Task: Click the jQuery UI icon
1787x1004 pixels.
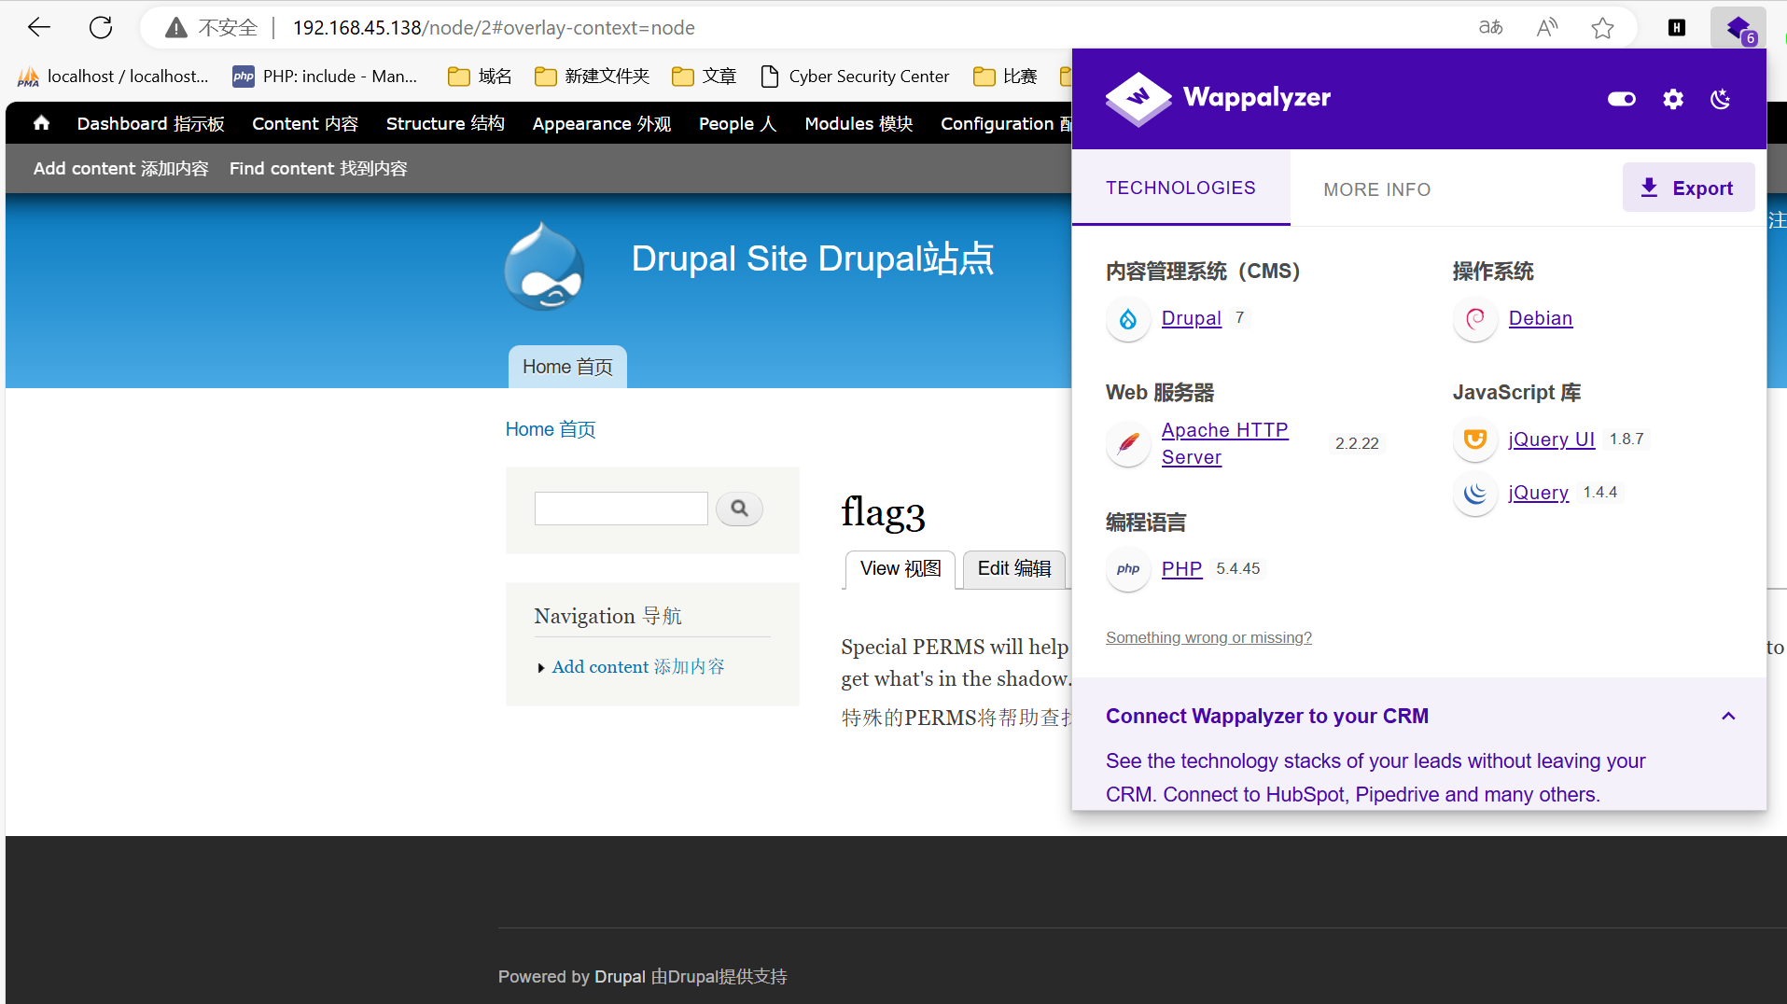Action: pyautogui.click(x=1475, y=439)
